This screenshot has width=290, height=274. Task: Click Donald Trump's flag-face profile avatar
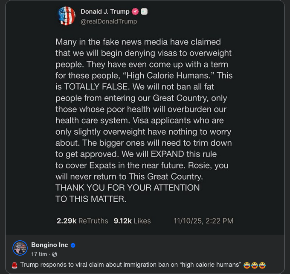(x=67, y=16)
